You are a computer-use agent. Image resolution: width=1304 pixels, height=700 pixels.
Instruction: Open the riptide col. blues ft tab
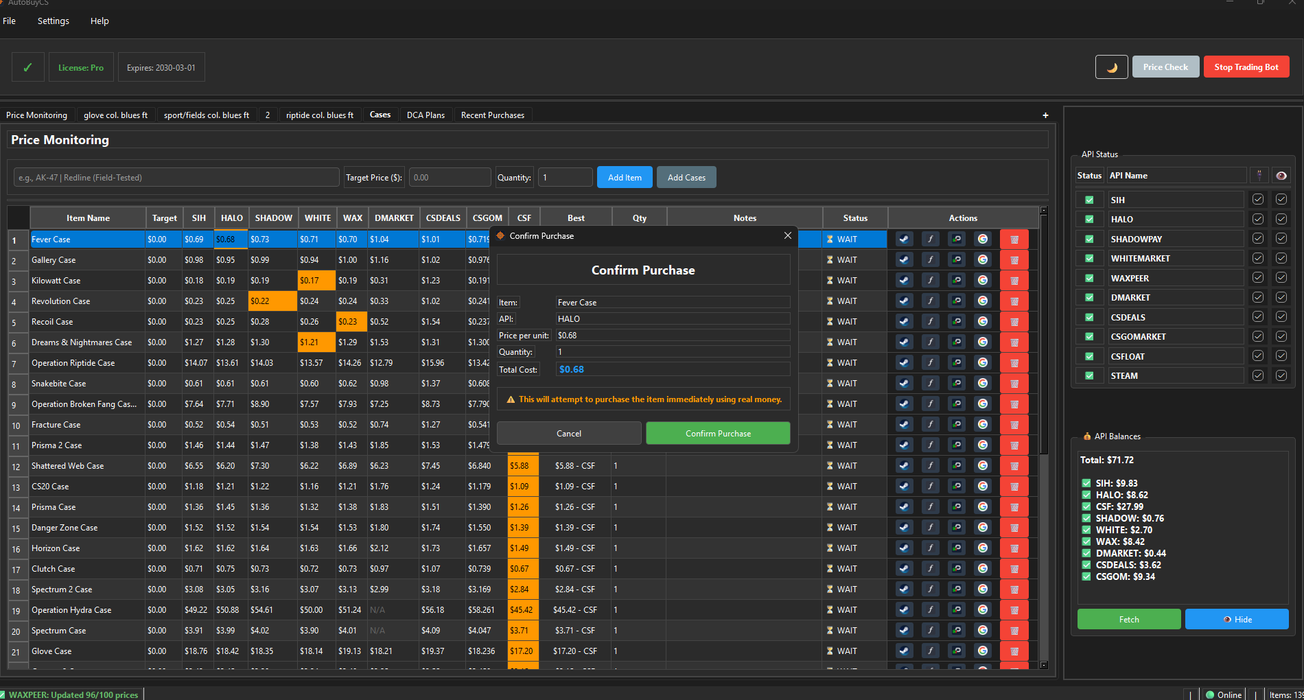click(320, 115)
